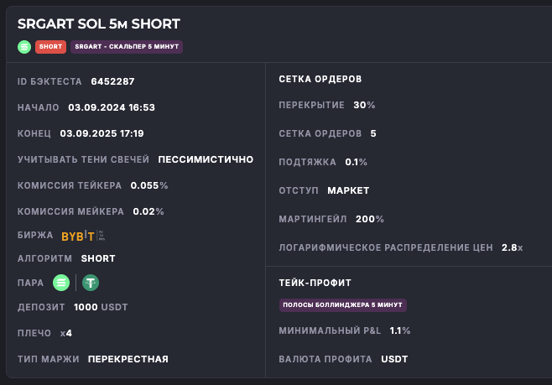This screenshot has width=552, height=385.
Task: Click the leverage value x4
Action: point(66,333)
